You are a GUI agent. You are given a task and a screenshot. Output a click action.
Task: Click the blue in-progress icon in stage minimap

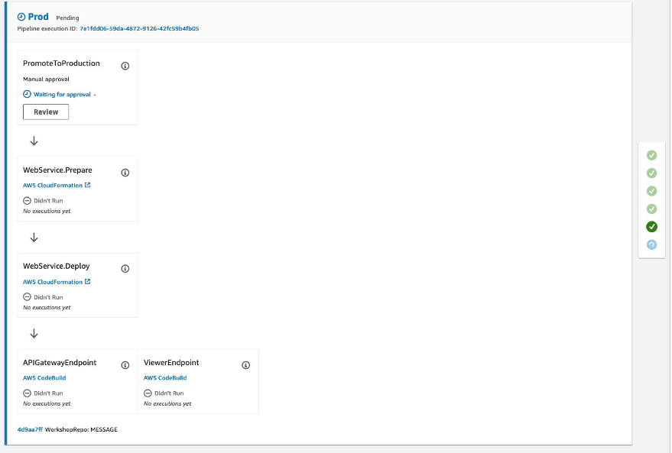coord(651,244)
